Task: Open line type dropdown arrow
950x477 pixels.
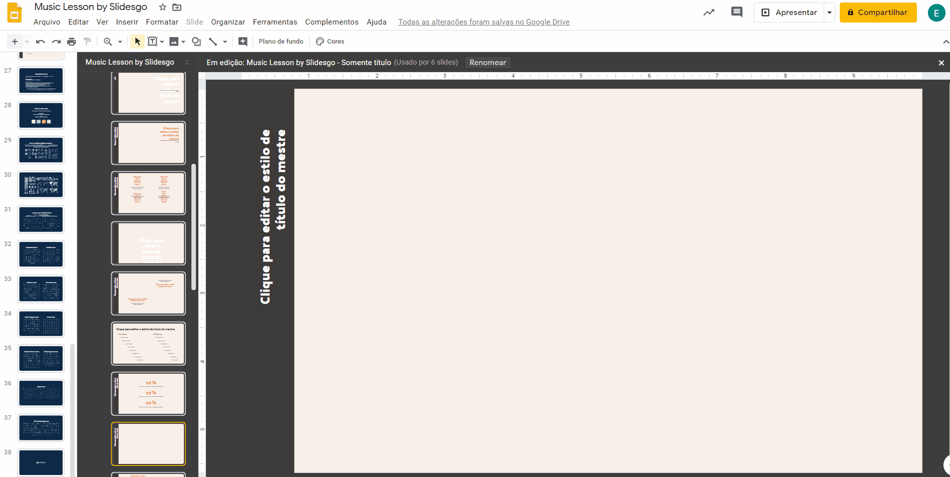Action: click(x=225, y=42)
